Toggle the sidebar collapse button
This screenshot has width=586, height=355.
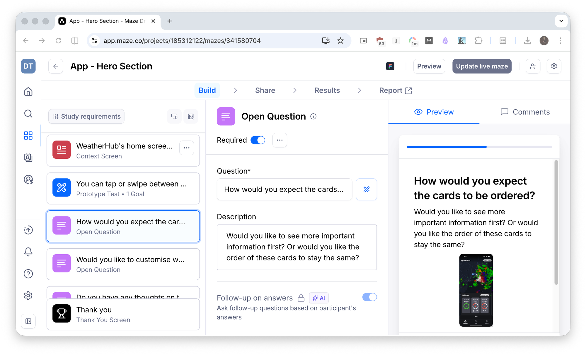[x=28, y=321]
